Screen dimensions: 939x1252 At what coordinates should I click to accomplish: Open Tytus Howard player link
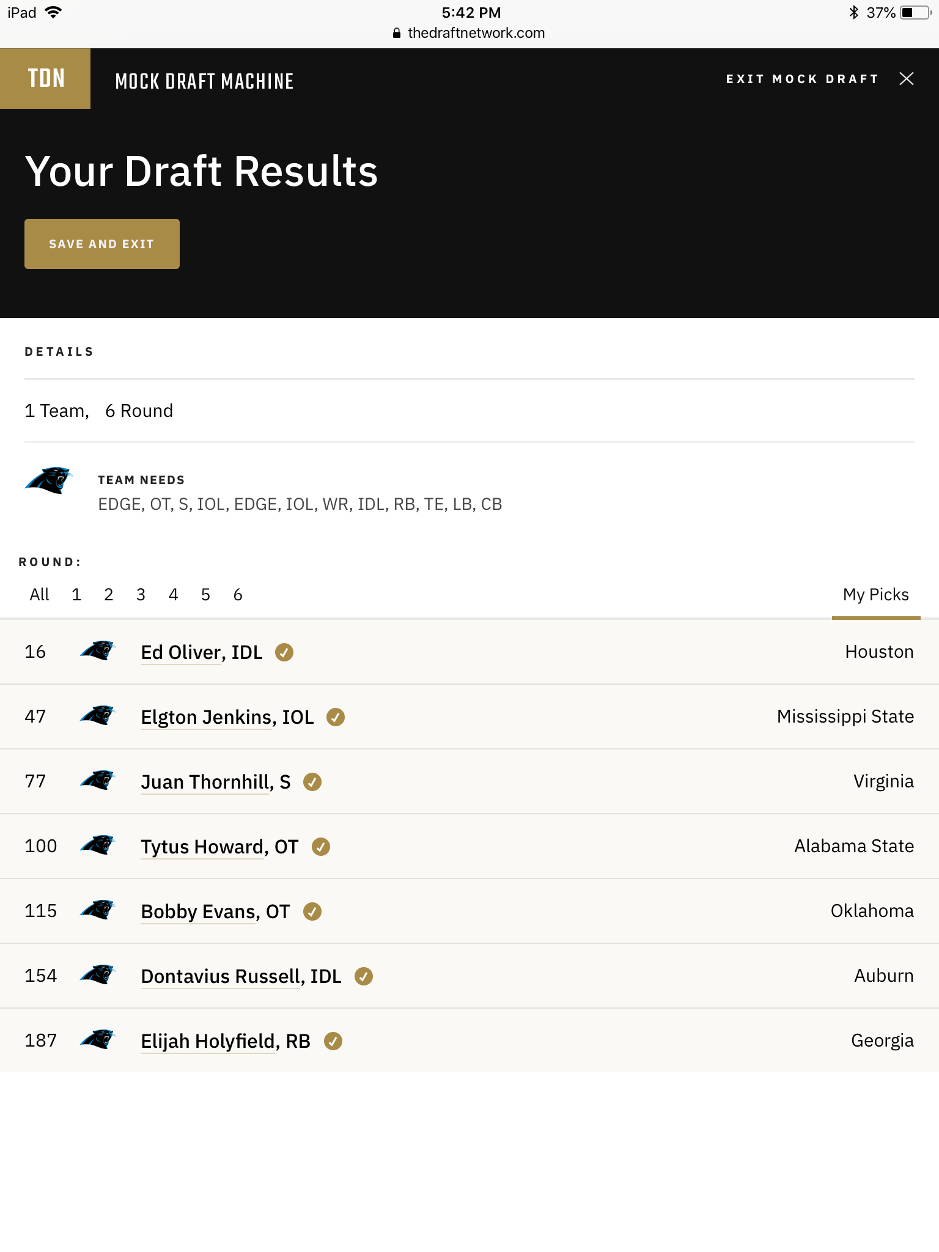(x=219, y=847)
